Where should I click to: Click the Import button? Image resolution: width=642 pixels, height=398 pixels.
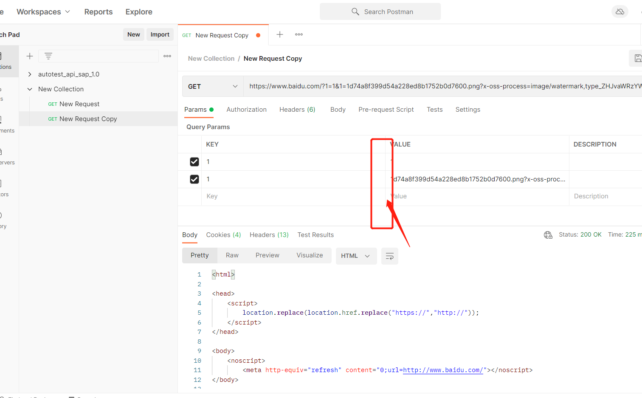coord(160,34)
